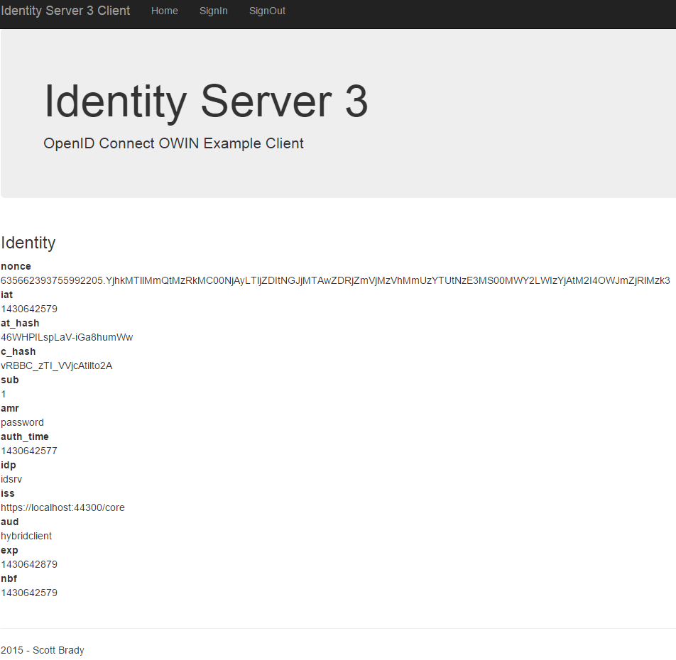Click the long nonce value string
This screenshot has height=660, width=676.
tap(335, 281)
